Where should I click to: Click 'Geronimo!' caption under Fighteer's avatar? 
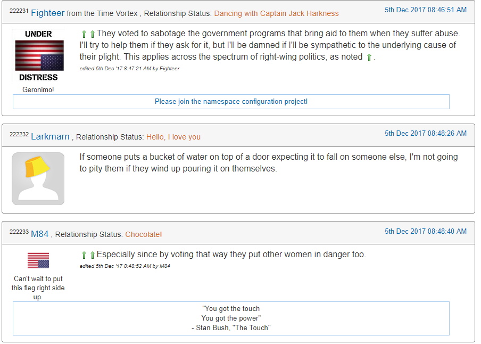tap(38, 89)
